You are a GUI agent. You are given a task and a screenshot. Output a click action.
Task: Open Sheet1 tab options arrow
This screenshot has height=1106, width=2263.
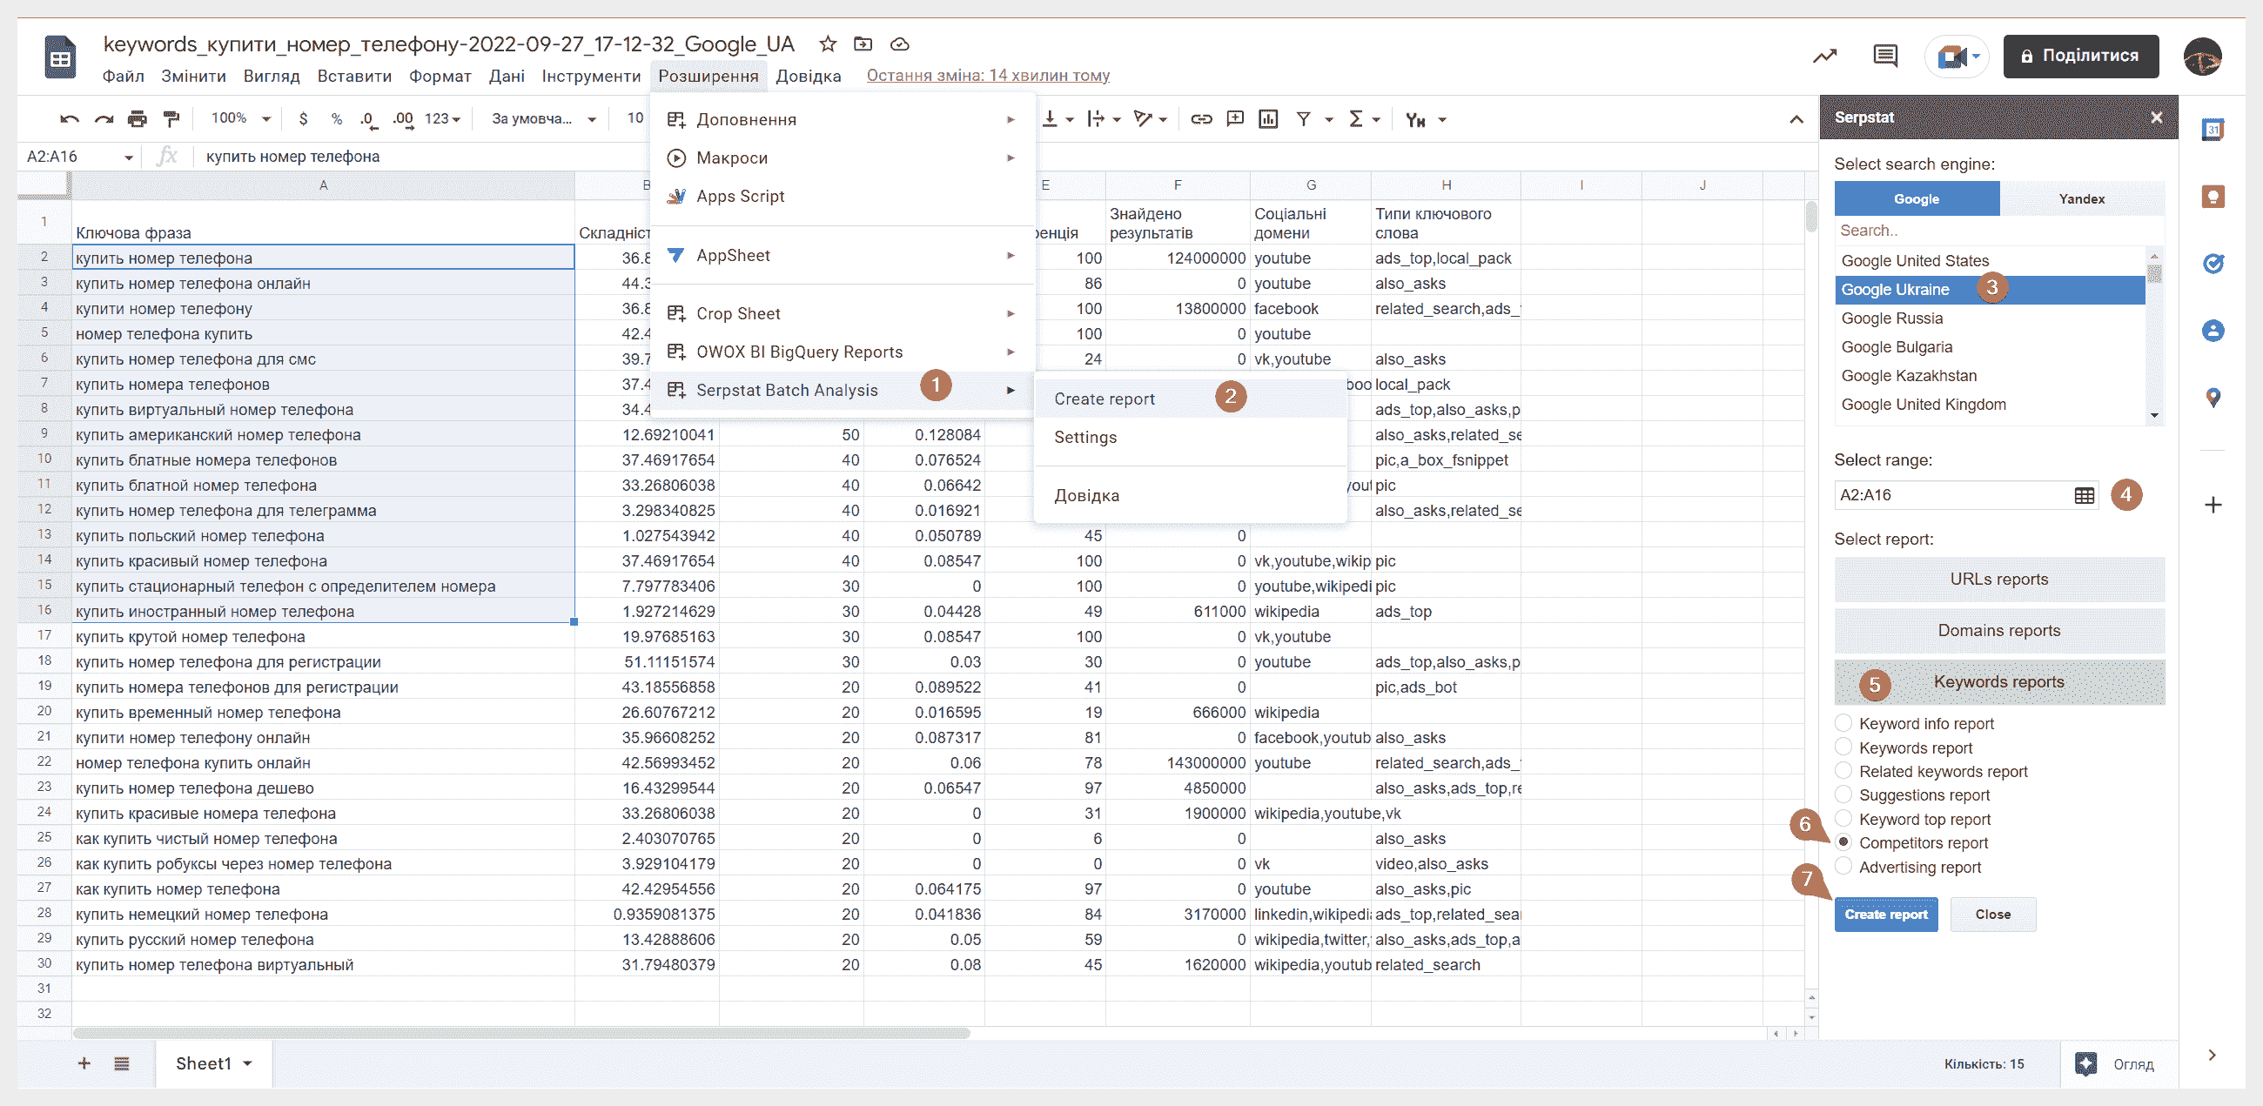(248, 1063)
